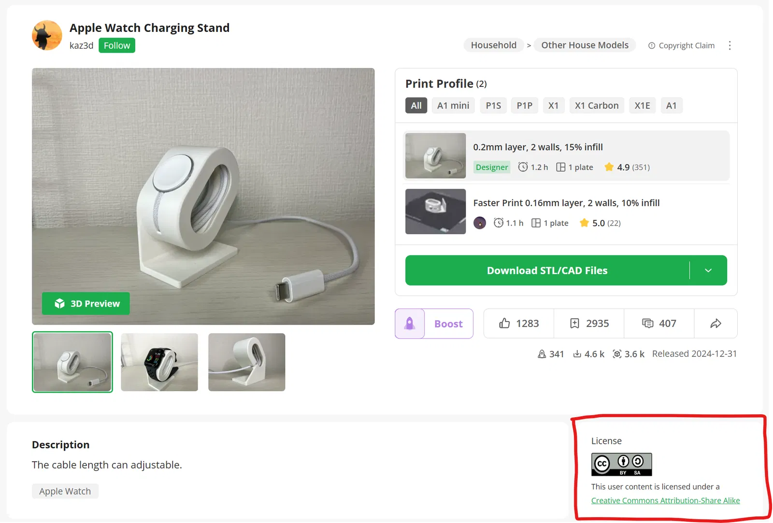Select the Faster Print 0.16mm profile
The width and height of the screenshot is (773, 523).
click(x=566, y=203)
